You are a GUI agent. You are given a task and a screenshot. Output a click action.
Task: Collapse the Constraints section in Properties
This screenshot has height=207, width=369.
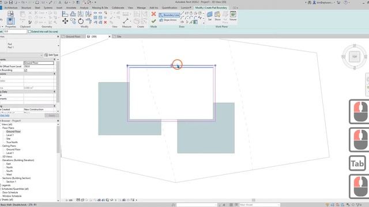tap(54, 60)
